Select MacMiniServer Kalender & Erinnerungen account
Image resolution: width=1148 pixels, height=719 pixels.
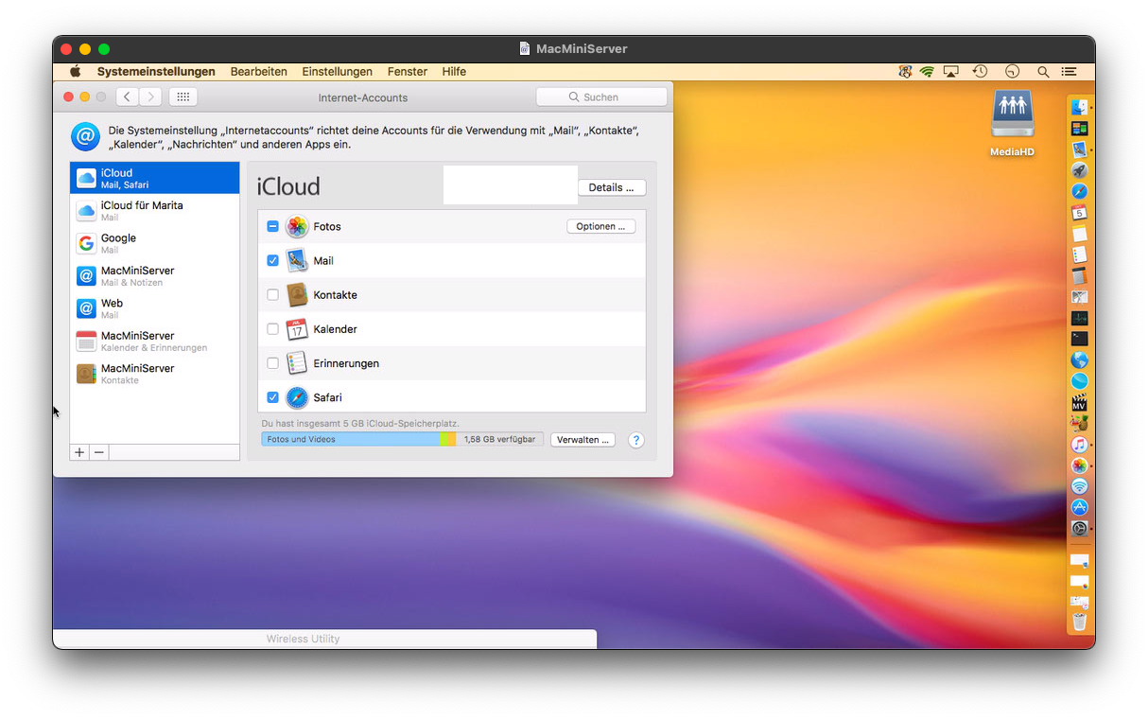tap(155, 341)
